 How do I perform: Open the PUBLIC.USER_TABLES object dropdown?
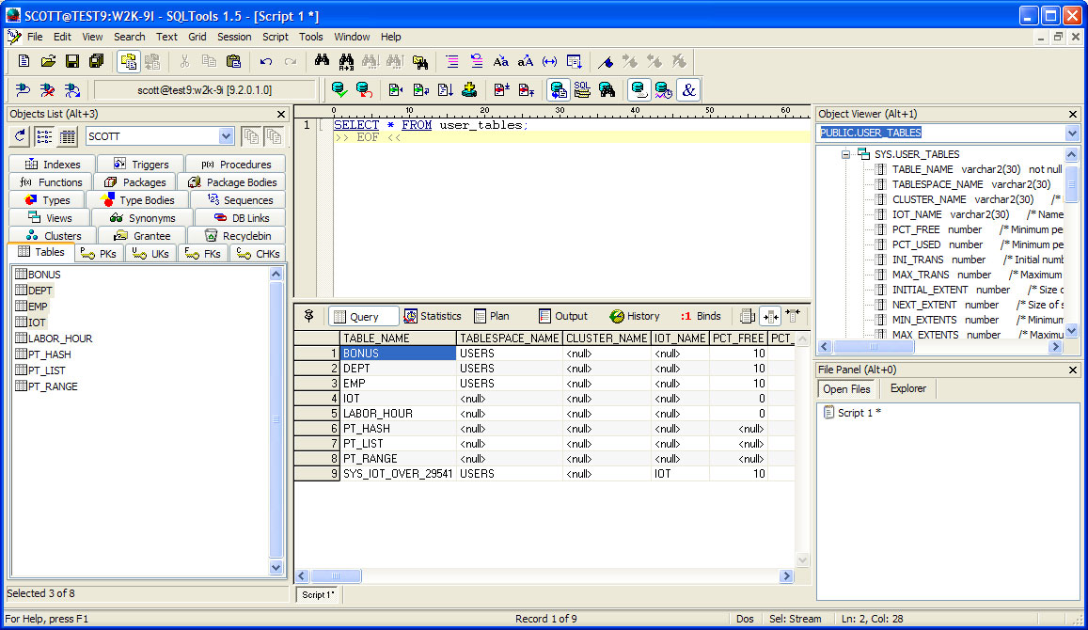click(1072, 134)
